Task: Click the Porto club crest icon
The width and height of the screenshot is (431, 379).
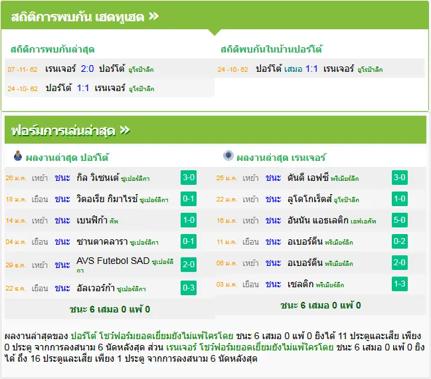Action: coord(18,156)
